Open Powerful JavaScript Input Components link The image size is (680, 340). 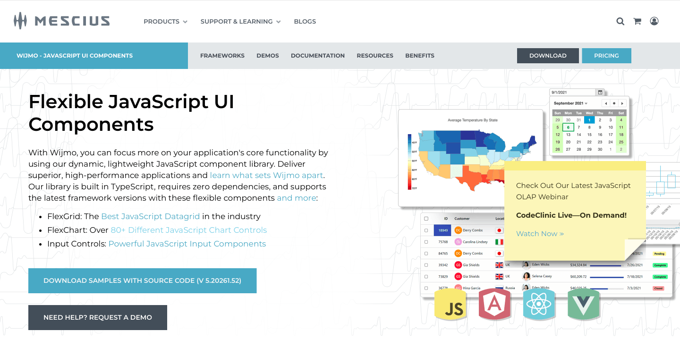point(187,244)
